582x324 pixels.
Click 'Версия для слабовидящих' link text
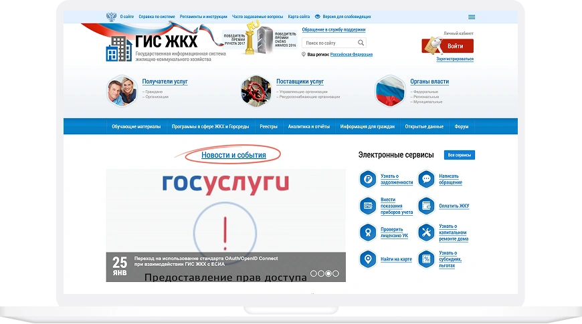click(347, 17)
